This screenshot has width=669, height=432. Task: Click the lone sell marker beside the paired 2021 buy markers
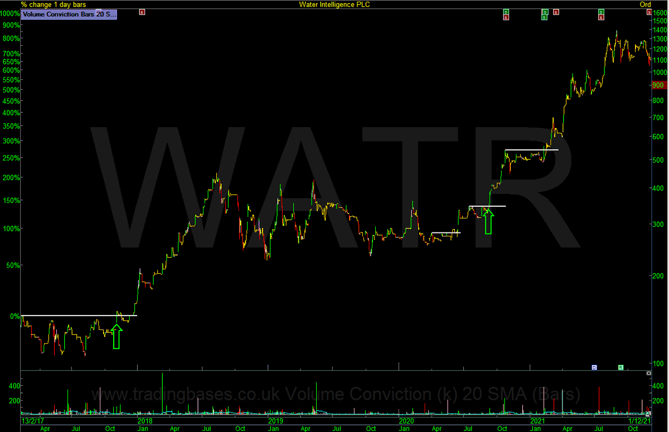[x=556, y=12]
